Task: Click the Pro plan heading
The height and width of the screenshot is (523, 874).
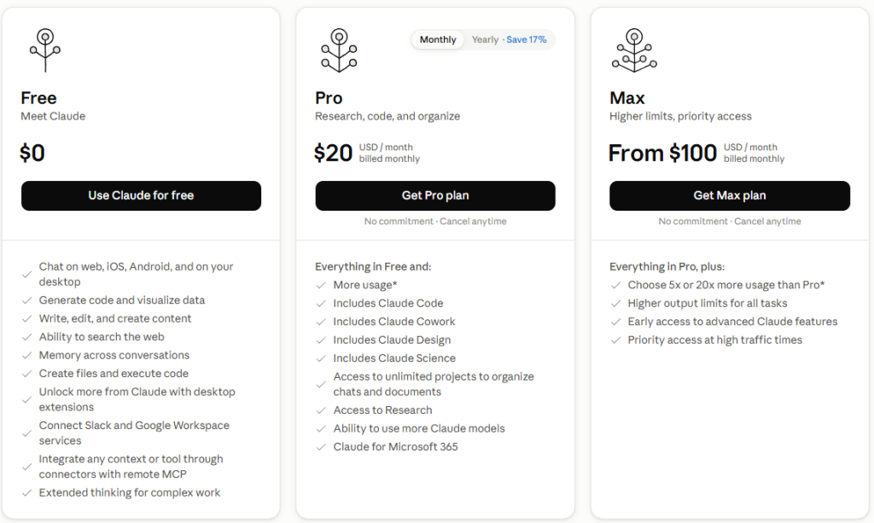Action: coord(329,98)
